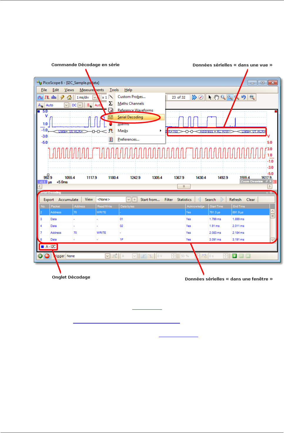Image resolution: width=284 pixels, height=433 pixels.
Task: Click the Export button
Action: coord(49,200)
